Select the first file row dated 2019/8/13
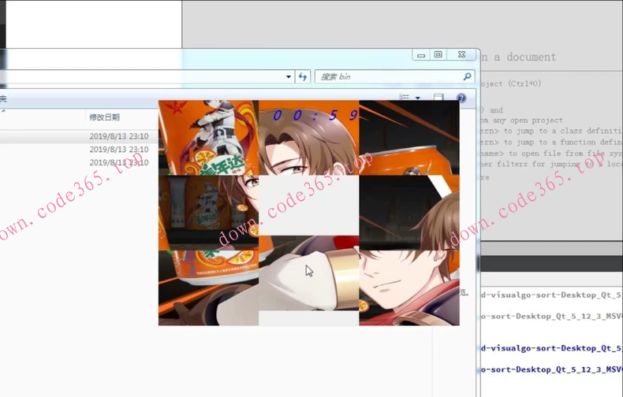 pyautogui.click(x=79, y=136)
